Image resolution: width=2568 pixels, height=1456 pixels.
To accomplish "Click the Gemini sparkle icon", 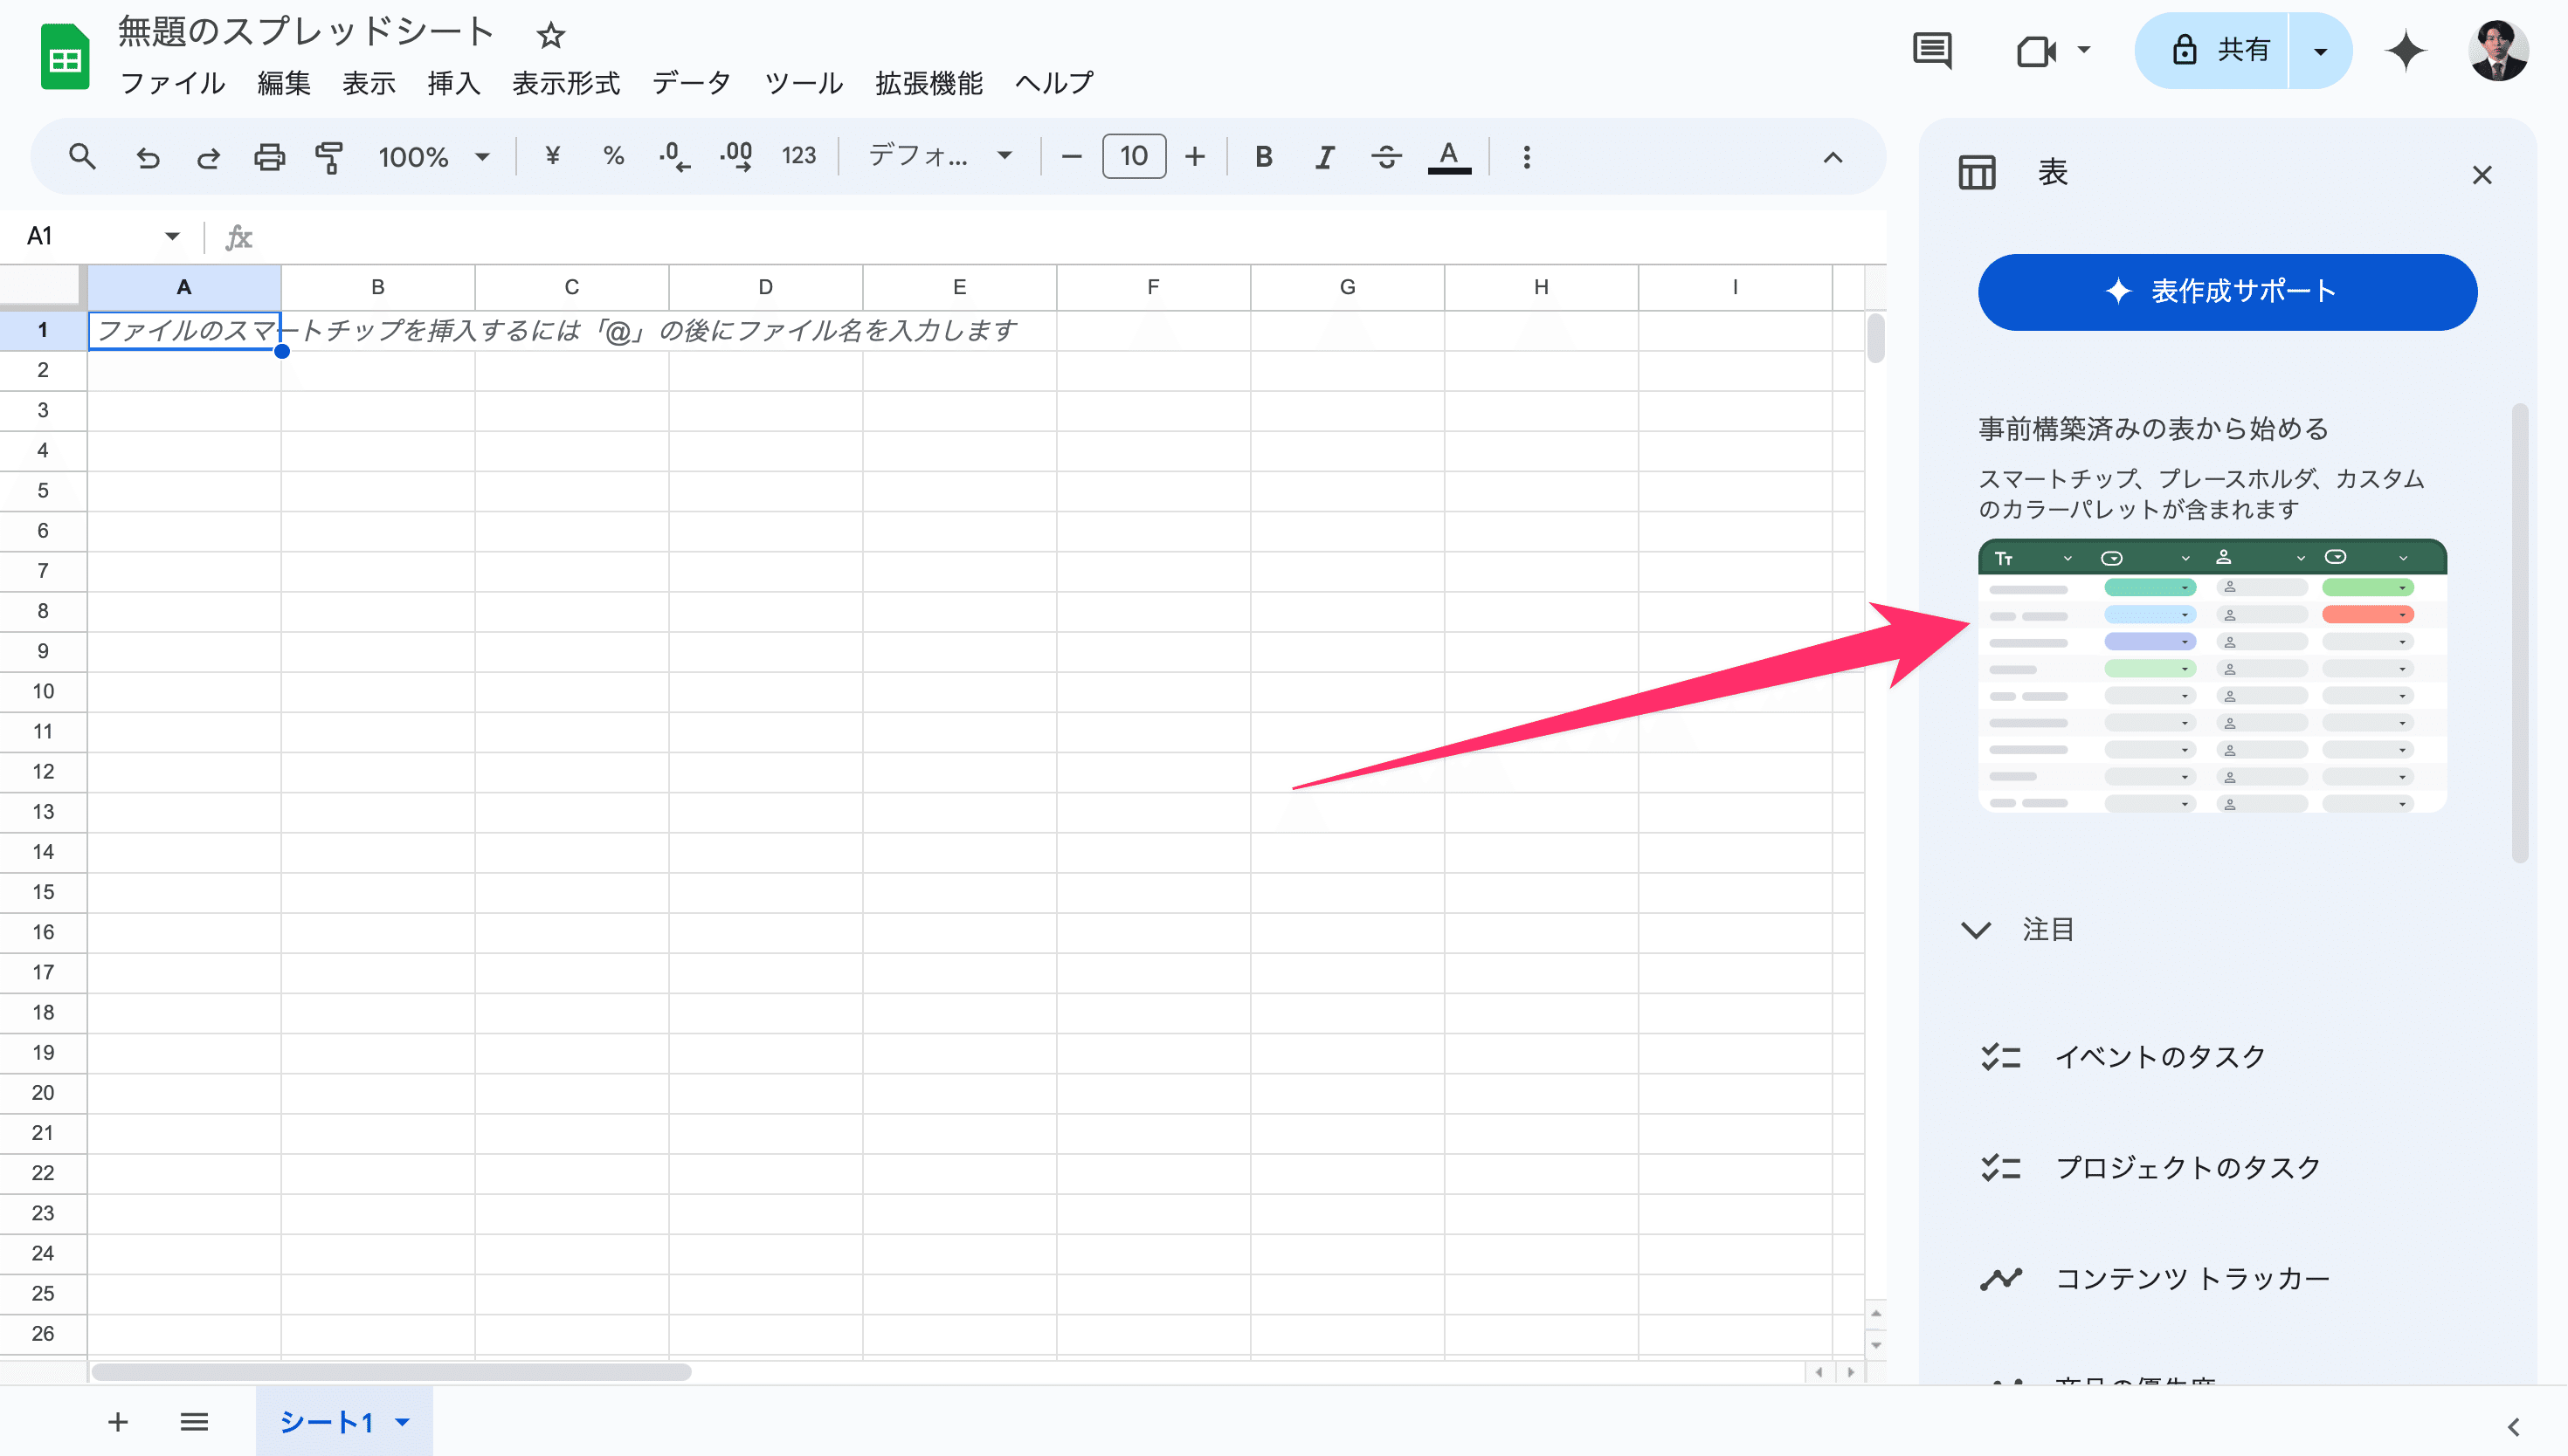I will (x=2406, y=50).
